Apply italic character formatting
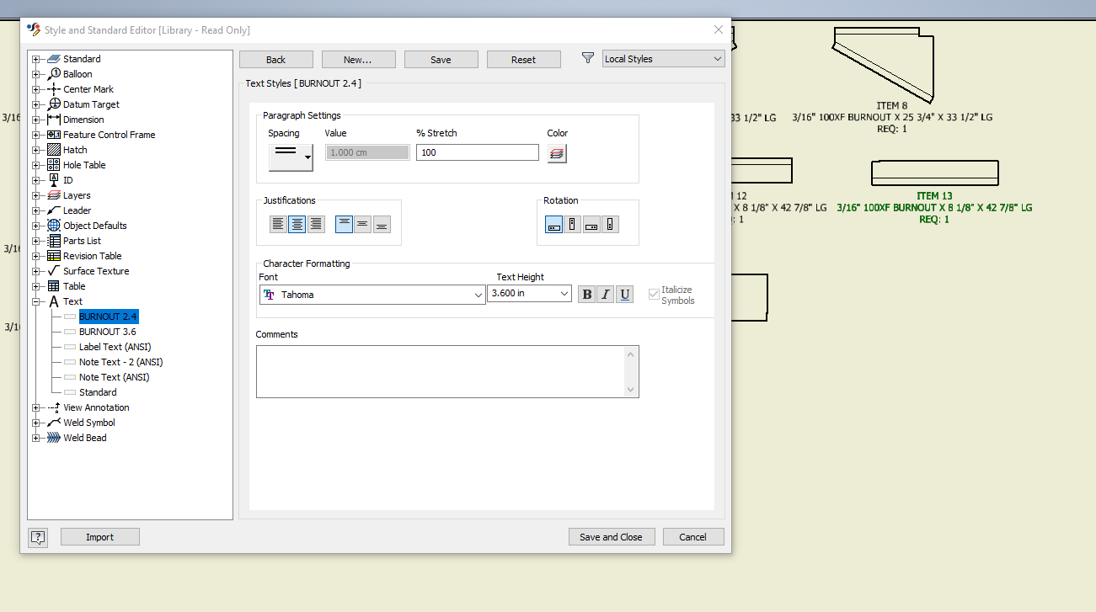The image size is (1096, 612). pyautogui.click(x=605, y=294)
